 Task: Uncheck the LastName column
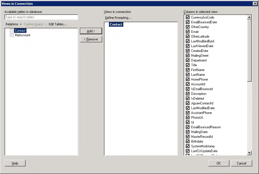pos(187,74)
